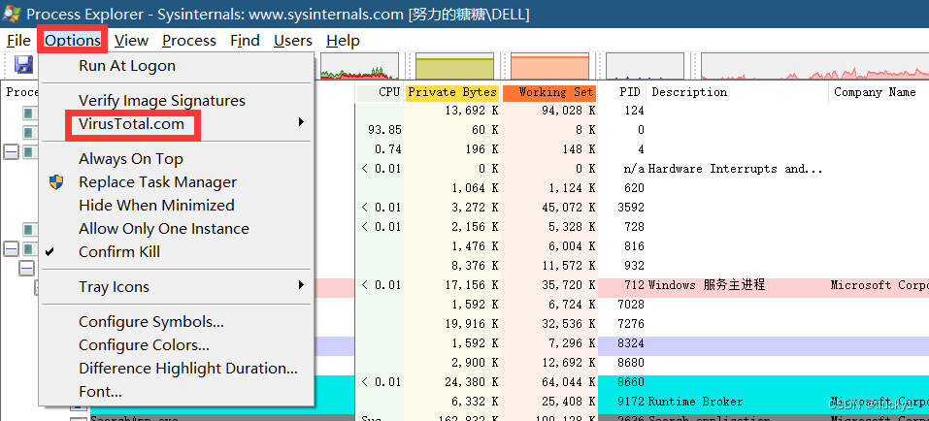Collapse the tree node in PID 4 row
The image size is (929, 421).
[12, 151]
